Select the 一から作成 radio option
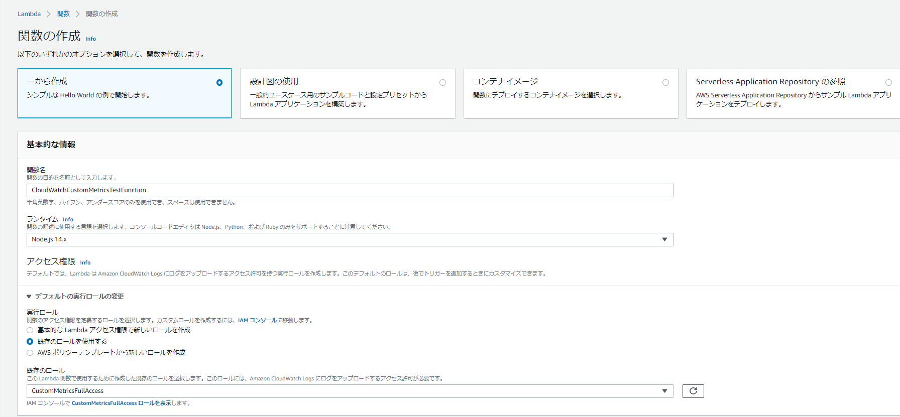The height and width of the screenshot is (417, 900). (219, 82)
